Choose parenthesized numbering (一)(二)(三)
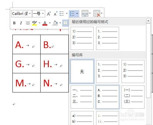This screenshot has height=125, width=153. coord(133,97)
